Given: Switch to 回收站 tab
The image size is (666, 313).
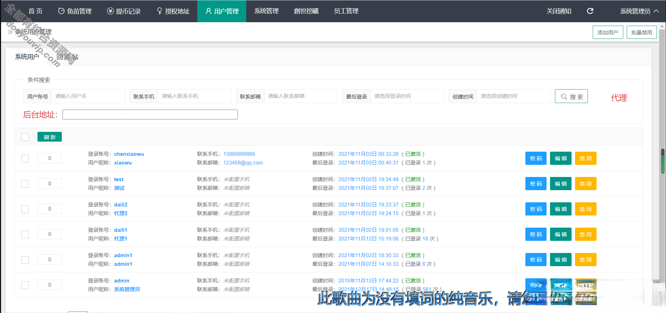Looking at the screenshot, I should [x=68, y=57].
